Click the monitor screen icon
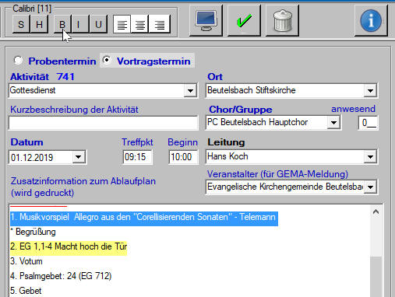Viewport: 395px width, 297px height. pos(206,20)
